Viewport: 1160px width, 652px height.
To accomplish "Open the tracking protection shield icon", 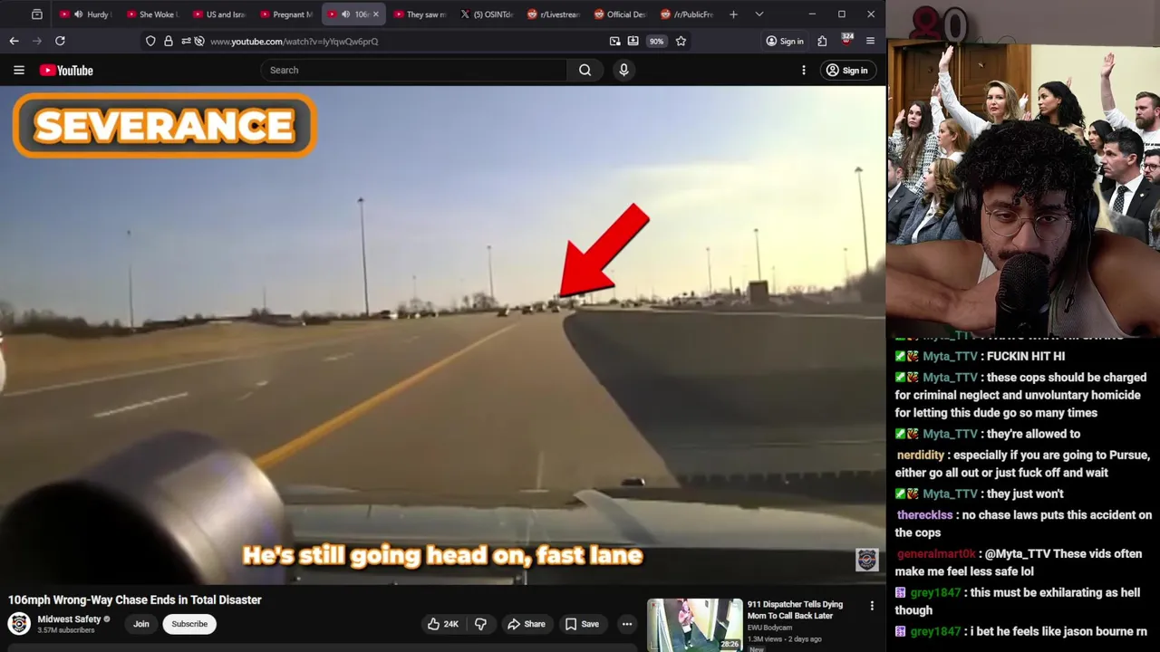I will click(150, 41).
